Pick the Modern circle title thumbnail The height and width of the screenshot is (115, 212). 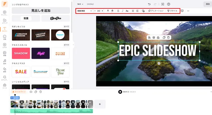[60, 35]
